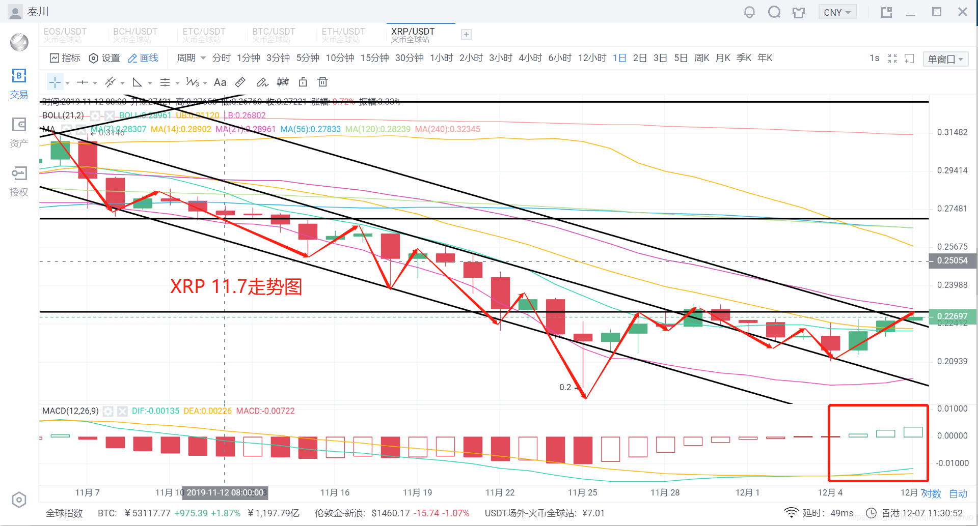Expand crosshair cursor tool options arrow
978x526 pixels.
pyautogui.click(x=67, y=83)
